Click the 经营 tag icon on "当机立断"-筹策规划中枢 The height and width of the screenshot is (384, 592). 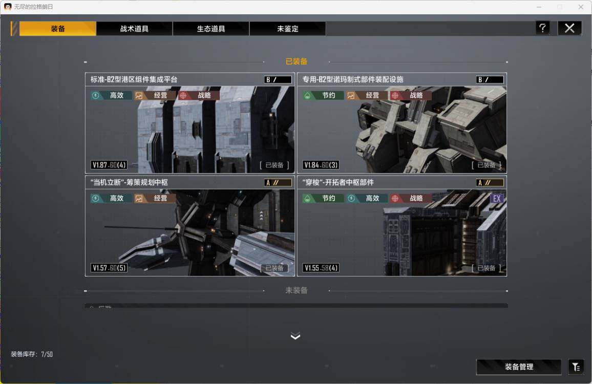pos(139,198)
